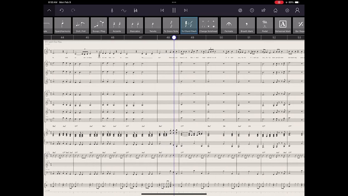Open the instruments (guitar) icon
Viewport: 348px width, 196px height.
(x=112, y=10)
